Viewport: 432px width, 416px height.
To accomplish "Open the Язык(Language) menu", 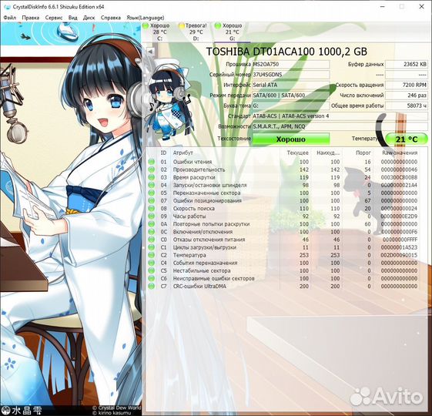I will pos(146,18).
